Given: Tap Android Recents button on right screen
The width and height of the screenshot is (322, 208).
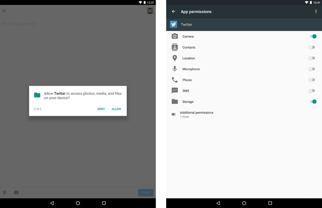Looking at the screenshot, I should (x=270, y=203).
